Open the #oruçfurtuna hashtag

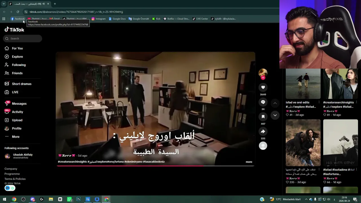(x=115, y=162)
